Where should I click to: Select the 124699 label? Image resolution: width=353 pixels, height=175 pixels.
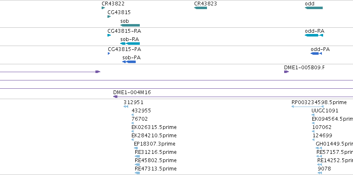click(322, 136)
